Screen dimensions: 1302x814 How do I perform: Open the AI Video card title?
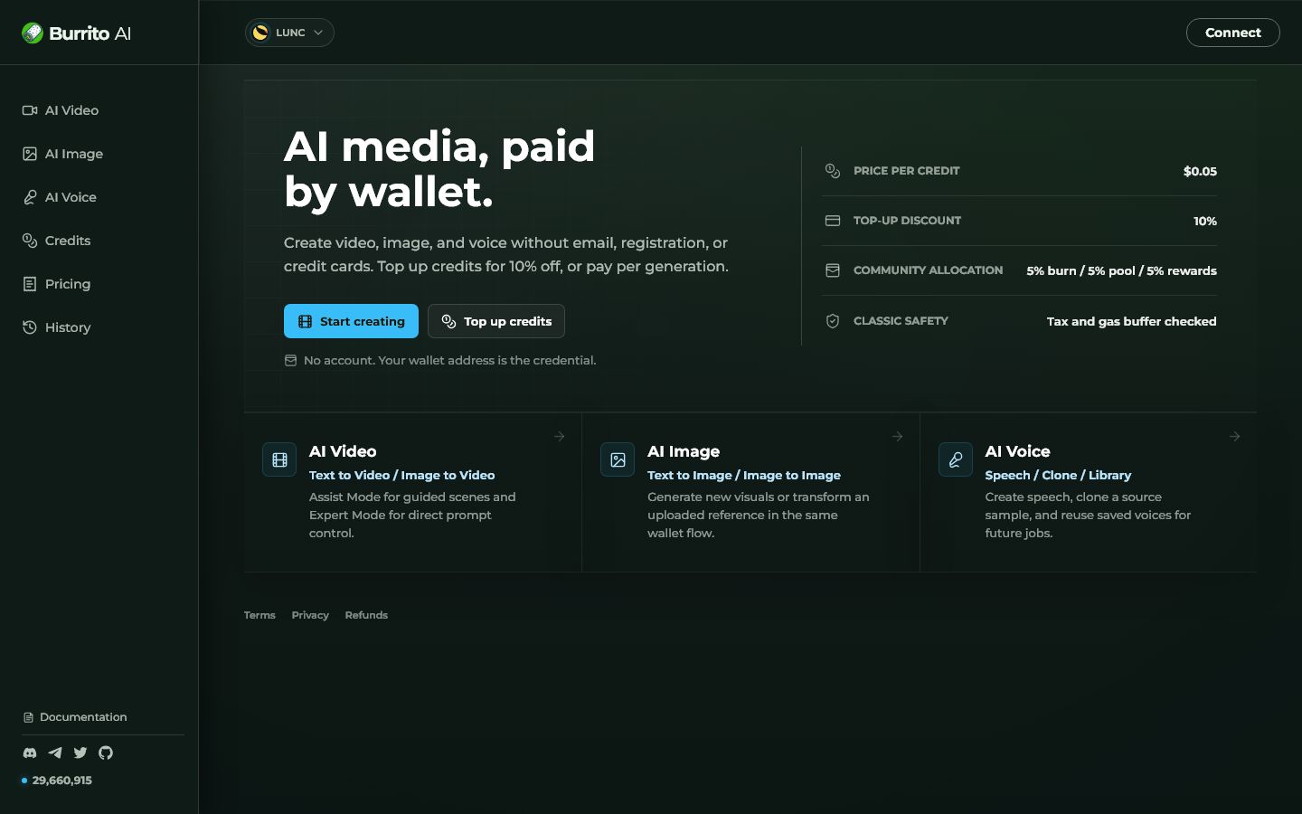click(x=343, y=451)
